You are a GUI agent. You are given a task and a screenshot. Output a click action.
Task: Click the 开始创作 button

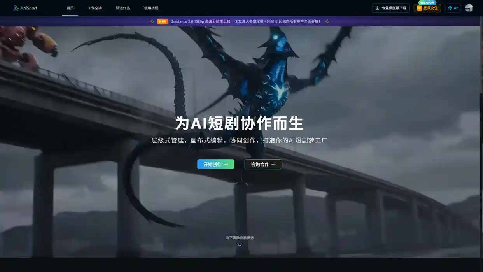216,164
